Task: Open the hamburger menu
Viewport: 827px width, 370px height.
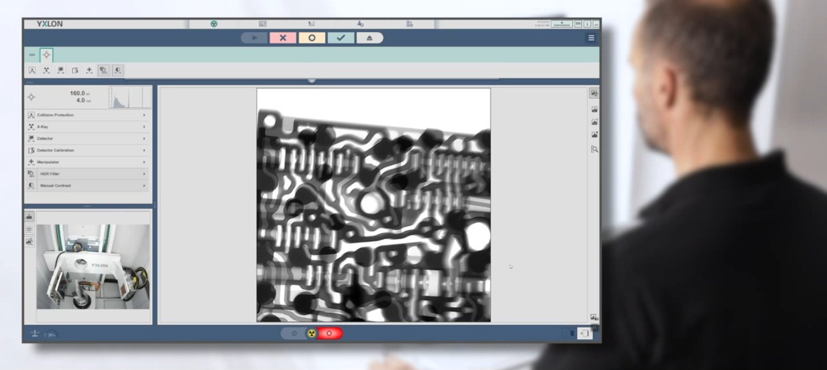Action: click(591, 38)
